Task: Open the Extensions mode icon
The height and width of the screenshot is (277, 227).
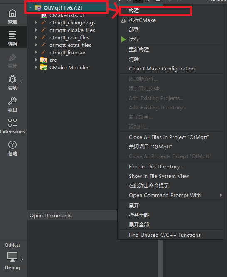Action: coord(12,123)
